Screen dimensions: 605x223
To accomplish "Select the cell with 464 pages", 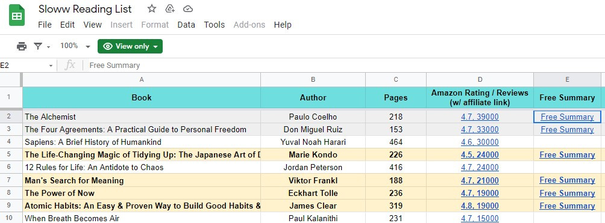I will coord(396,142).
